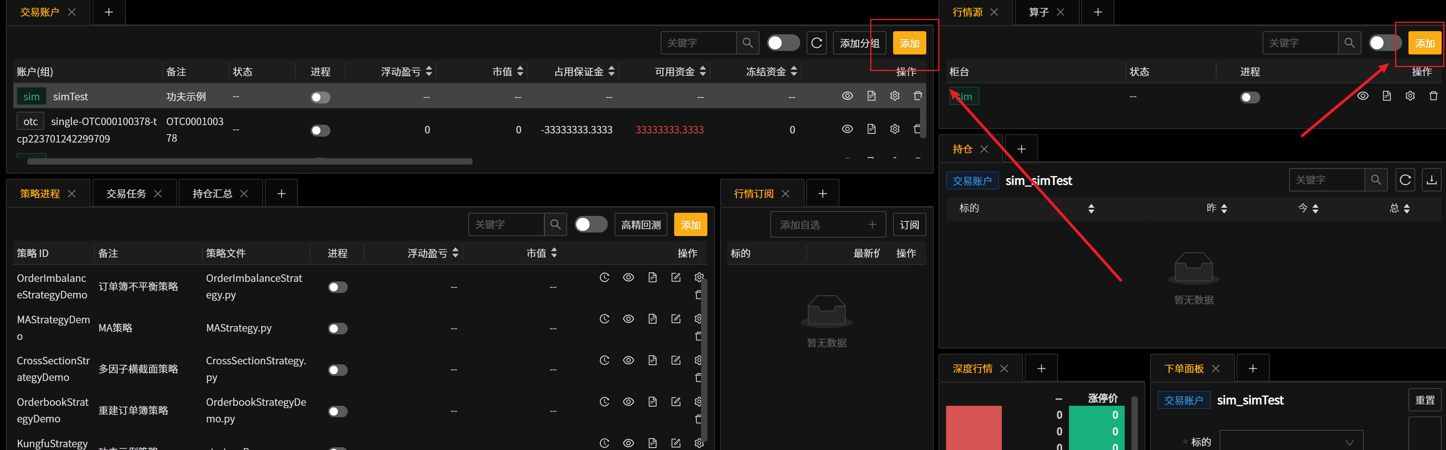
Task: Switch to 交易任务 tab
Action: coord(126,193)
